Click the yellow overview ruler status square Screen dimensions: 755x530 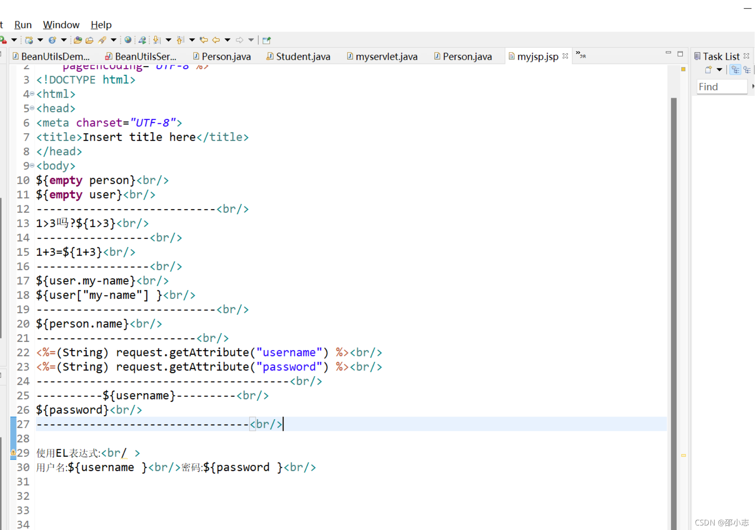tap(683, 69)
